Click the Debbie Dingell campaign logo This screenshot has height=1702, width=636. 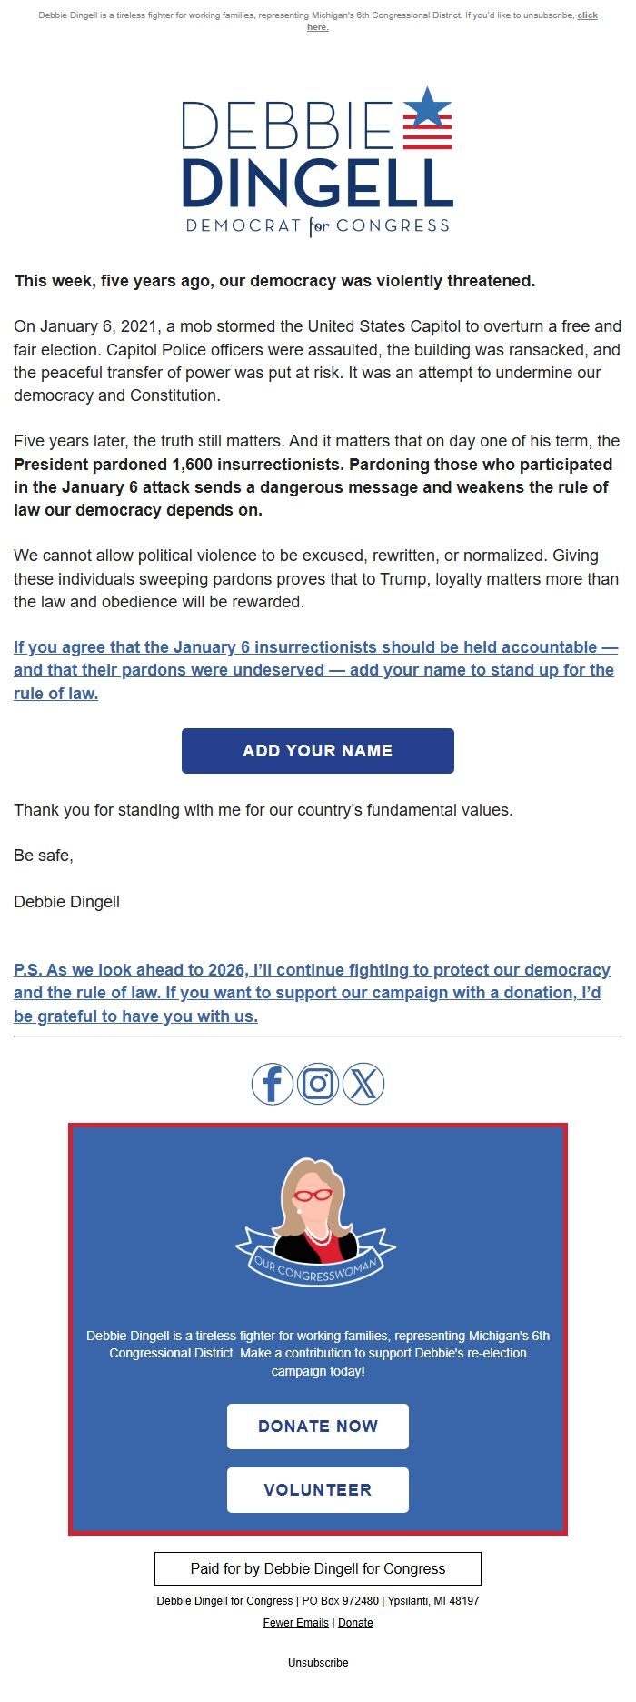click(x=317, y=164)
